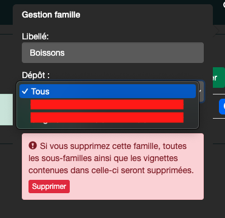
Task: Click the white character in the top-right corner
Action: (x=224, y=4)
